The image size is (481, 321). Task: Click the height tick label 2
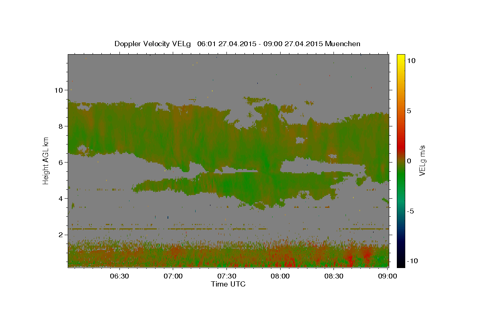61,234
